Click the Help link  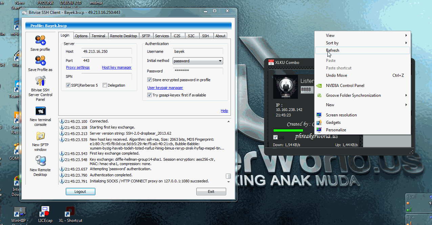224,111
